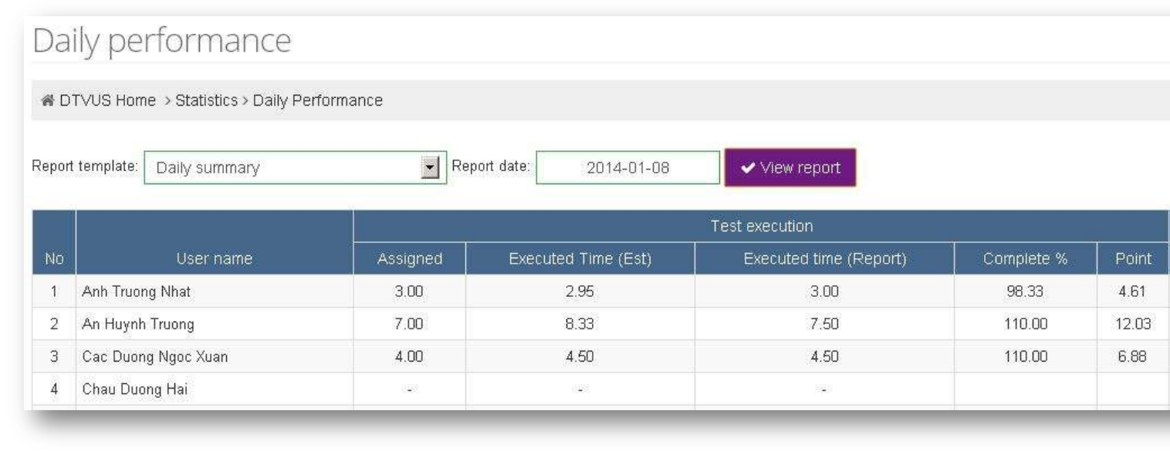Click the Point column header
Viewport: 1170px width, 458px height.
pos(1133,260)
